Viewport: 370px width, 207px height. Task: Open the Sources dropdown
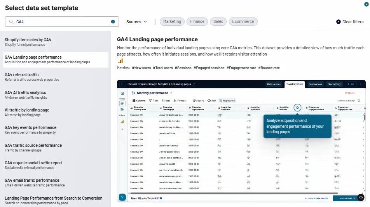coord(136,22)
